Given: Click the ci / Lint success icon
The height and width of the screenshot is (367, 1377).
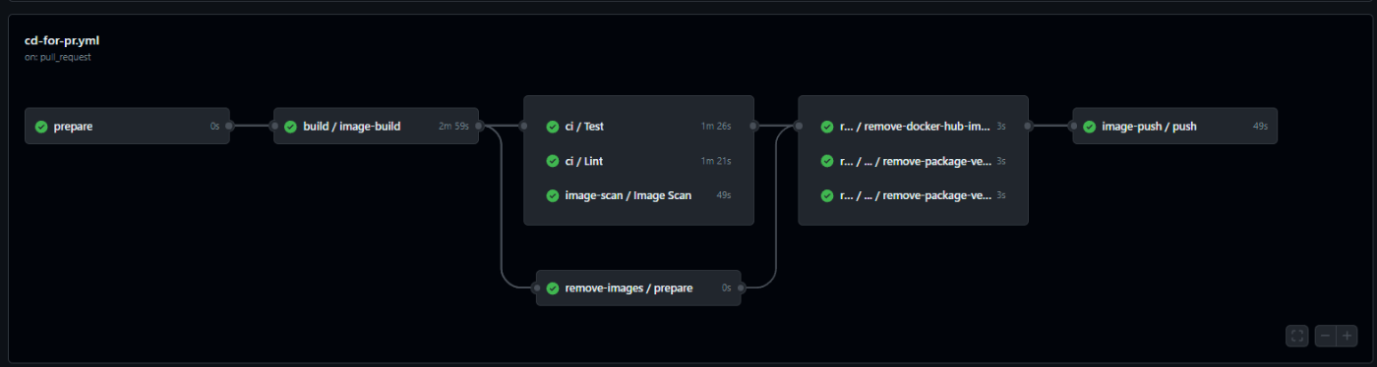Looking at the screenshot, I should (x=553, y=161).
